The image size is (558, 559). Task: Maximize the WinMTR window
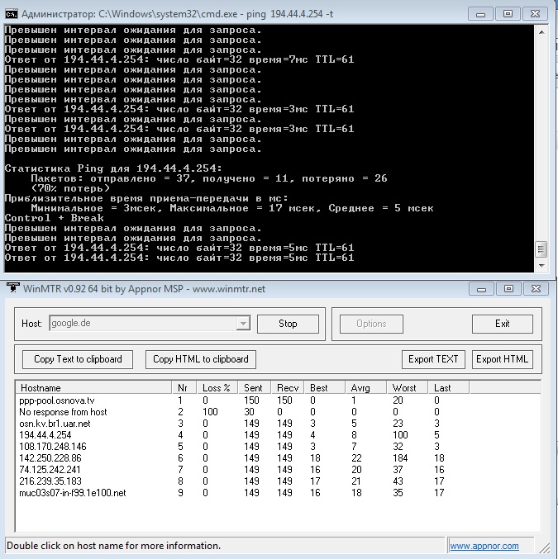[x=507, y=287]
